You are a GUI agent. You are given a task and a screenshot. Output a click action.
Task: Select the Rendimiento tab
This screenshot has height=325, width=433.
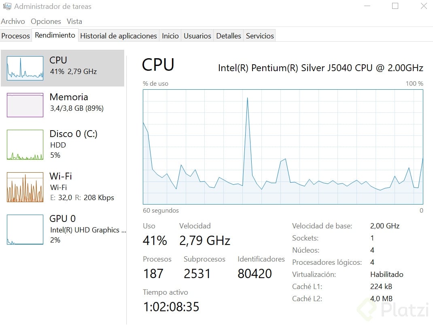pyautogui.click(x=55, y=35)
